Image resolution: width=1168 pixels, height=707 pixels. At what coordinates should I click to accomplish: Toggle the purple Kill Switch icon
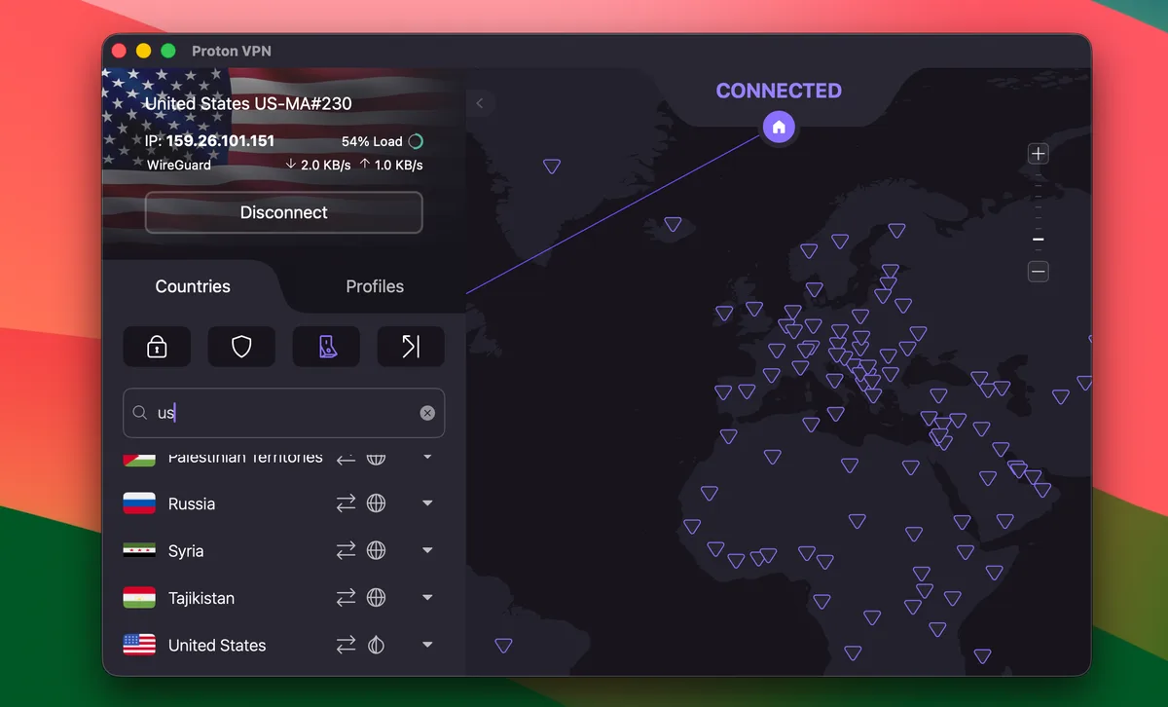[326, 347]
